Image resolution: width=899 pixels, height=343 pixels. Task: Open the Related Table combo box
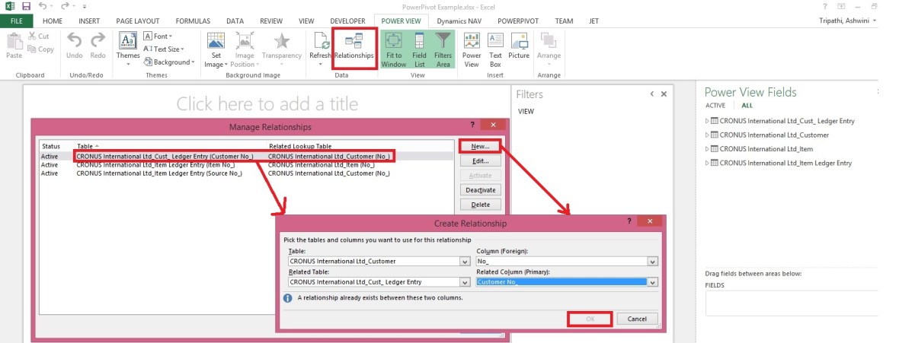tap(465, 282)
